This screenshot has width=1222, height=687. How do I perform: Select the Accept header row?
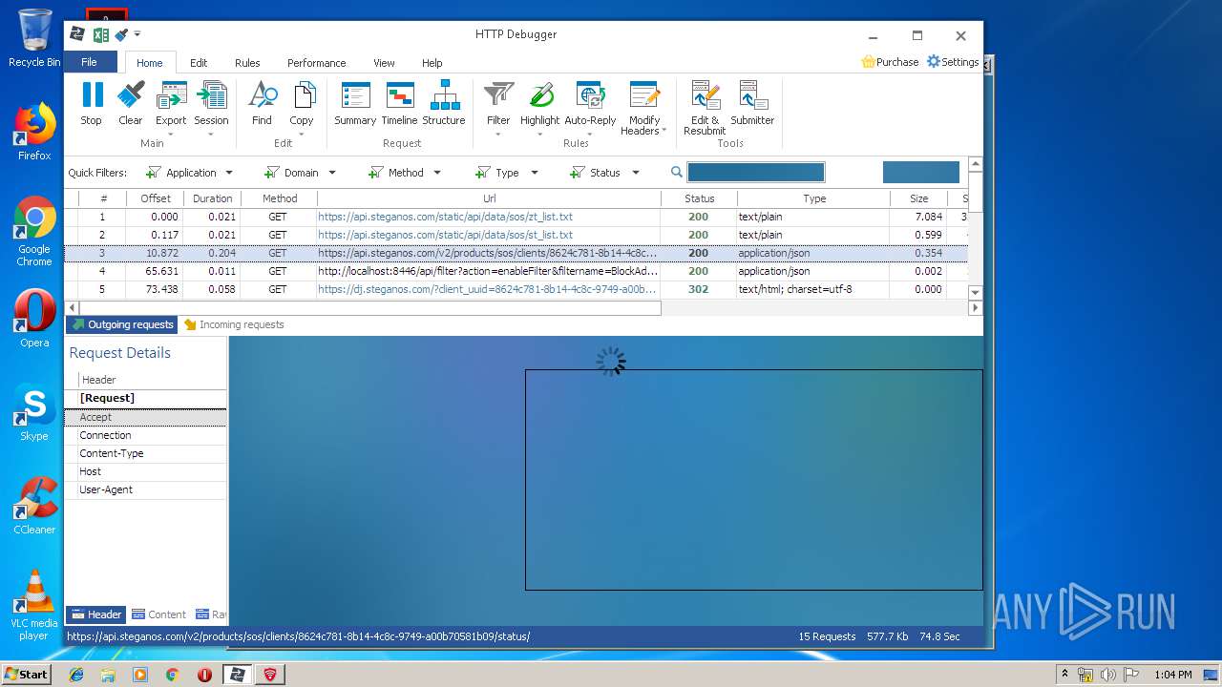[x=145, y=417]
